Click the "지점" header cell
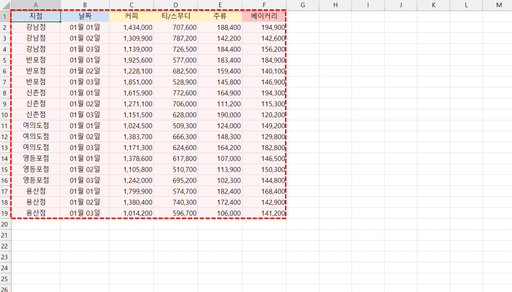Viewport: 512px width, 292px height. (36, 16)
